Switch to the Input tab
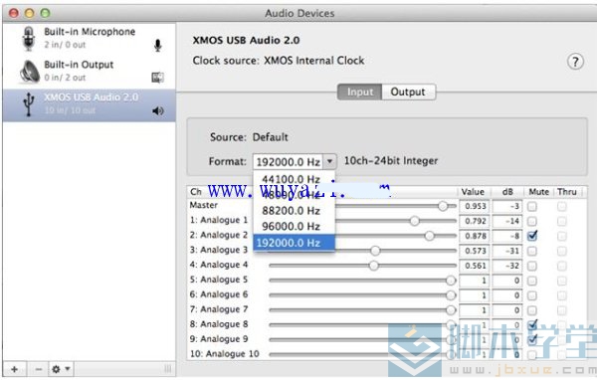Screen dimensions: 597x380 [359, 92]
